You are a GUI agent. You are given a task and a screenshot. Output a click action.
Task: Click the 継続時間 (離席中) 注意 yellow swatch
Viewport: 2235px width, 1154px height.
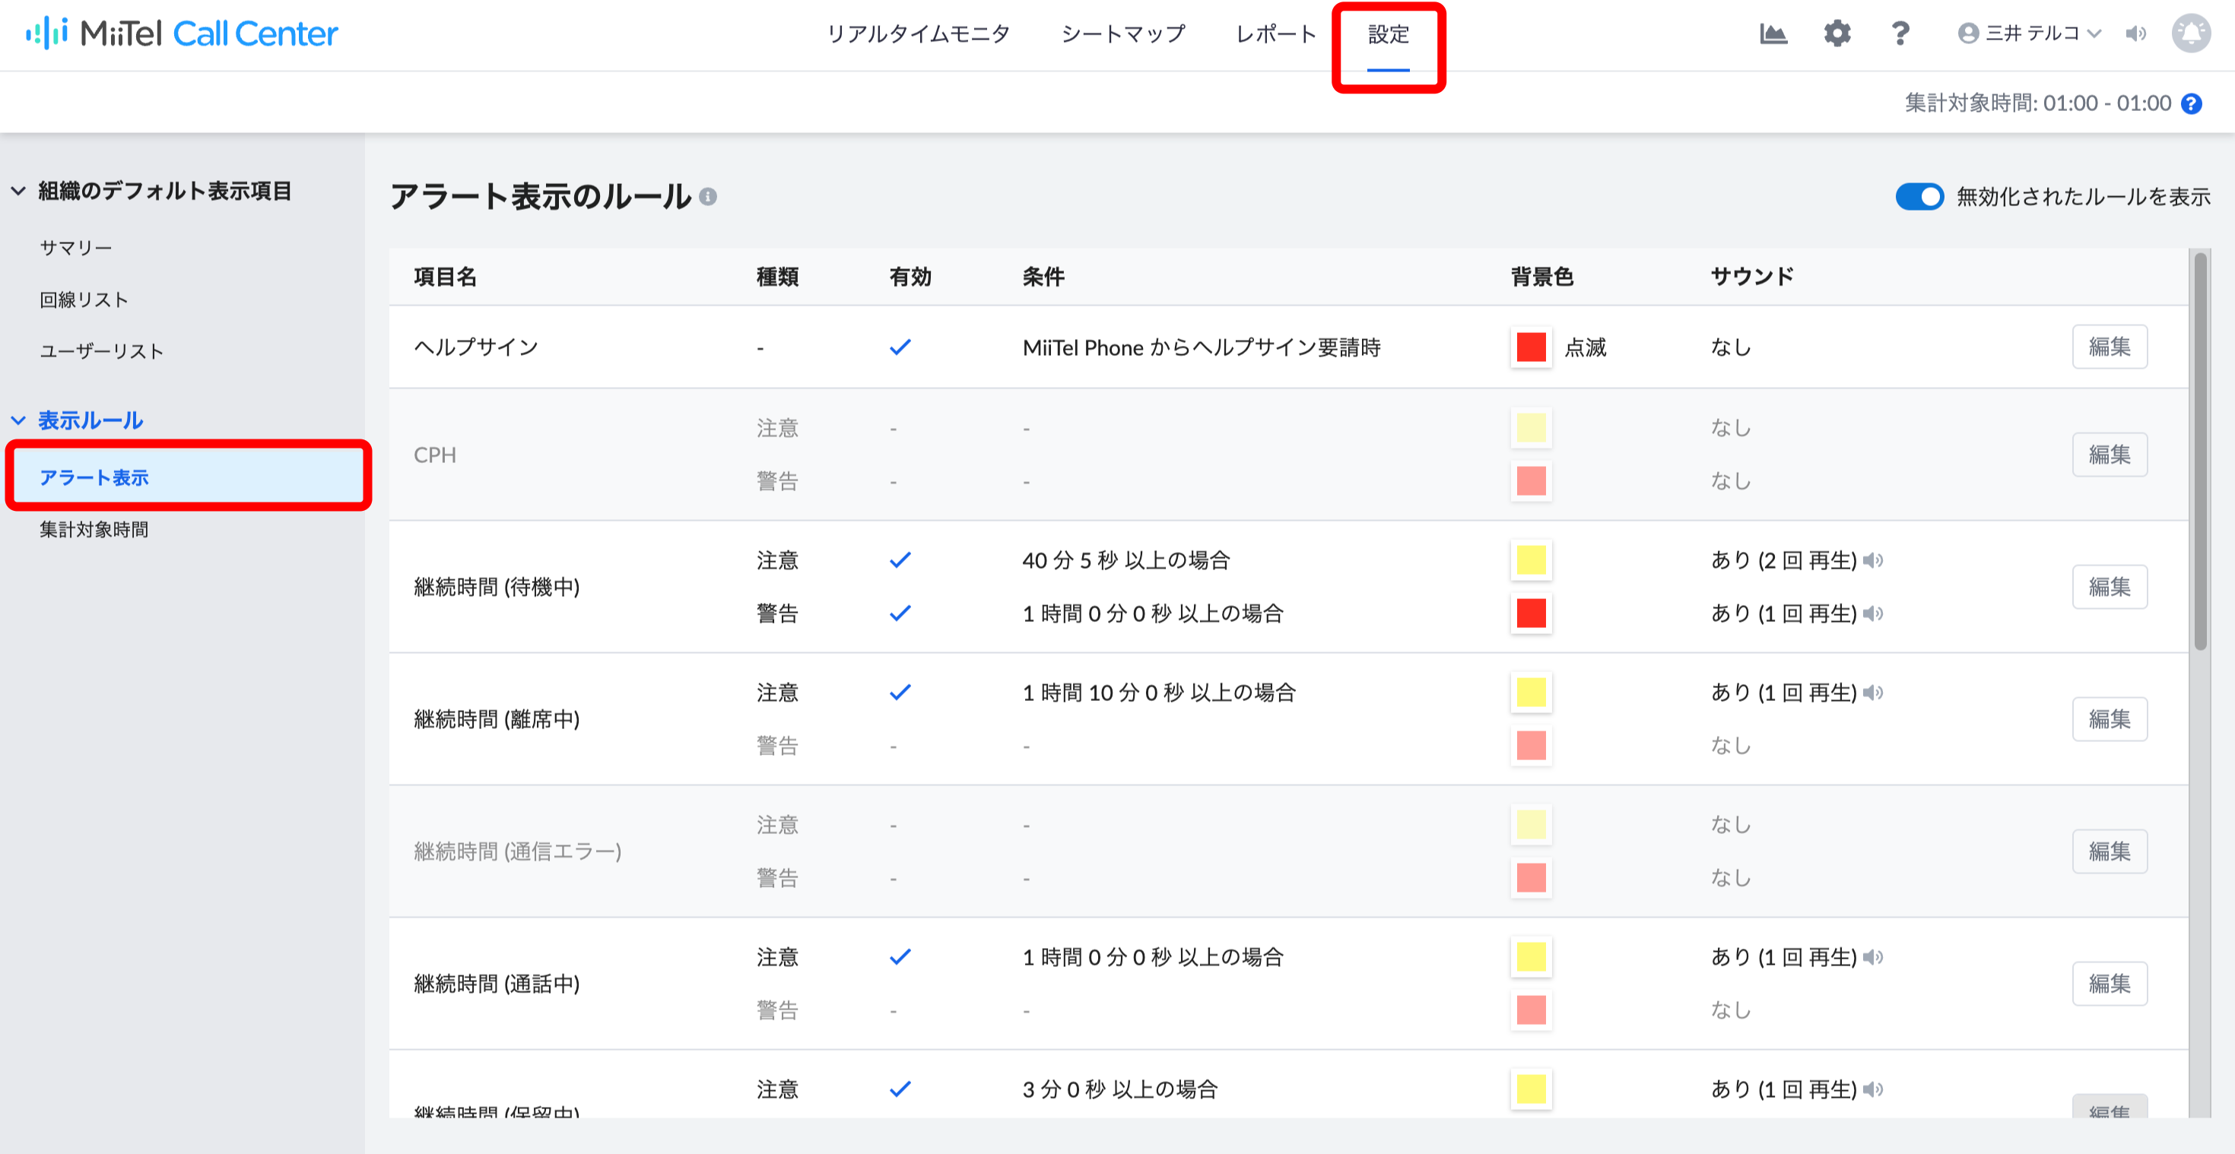(1531, 693)
